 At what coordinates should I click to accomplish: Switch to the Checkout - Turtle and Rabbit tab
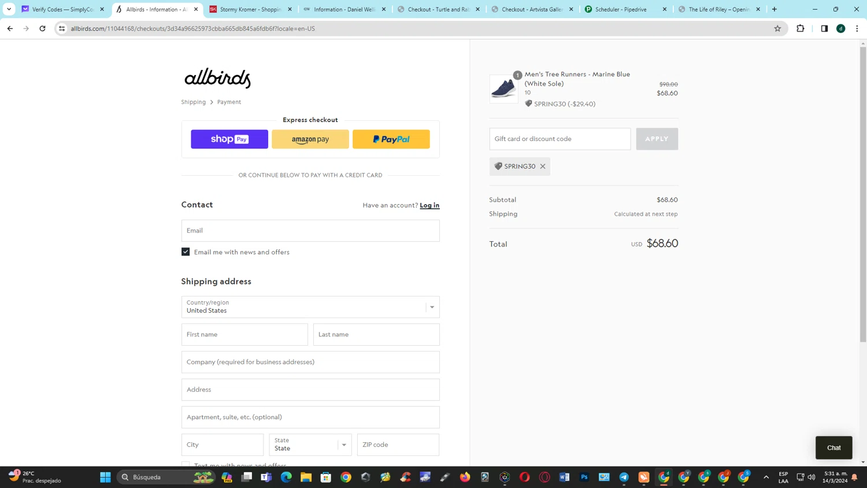(439, 9)
